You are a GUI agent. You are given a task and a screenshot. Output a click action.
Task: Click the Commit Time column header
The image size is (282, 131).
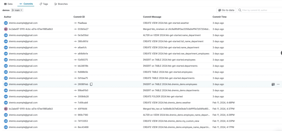(219, 17)
